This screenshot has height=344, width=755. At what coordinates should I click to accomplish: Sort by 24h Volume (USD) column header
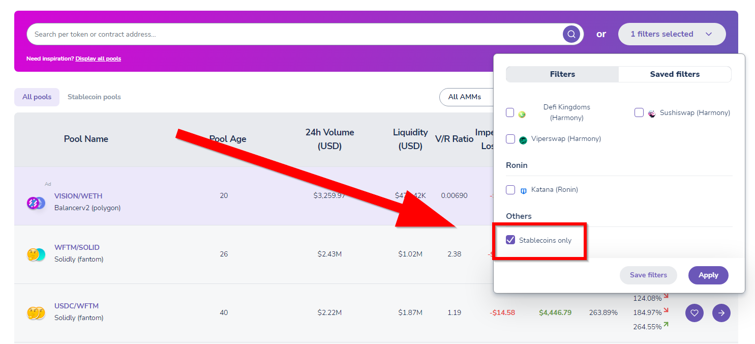[329, 139]
